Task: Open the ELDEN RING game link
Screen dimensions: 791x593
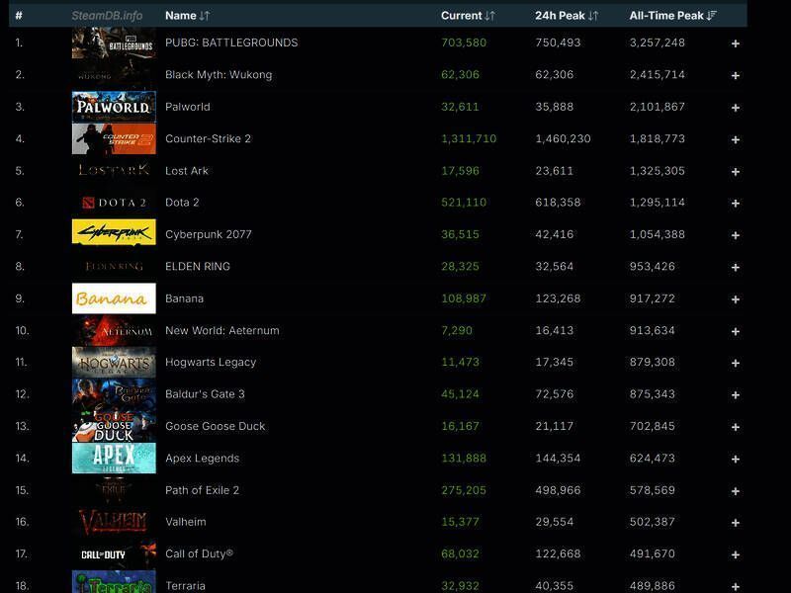Action: pos(198,267)
